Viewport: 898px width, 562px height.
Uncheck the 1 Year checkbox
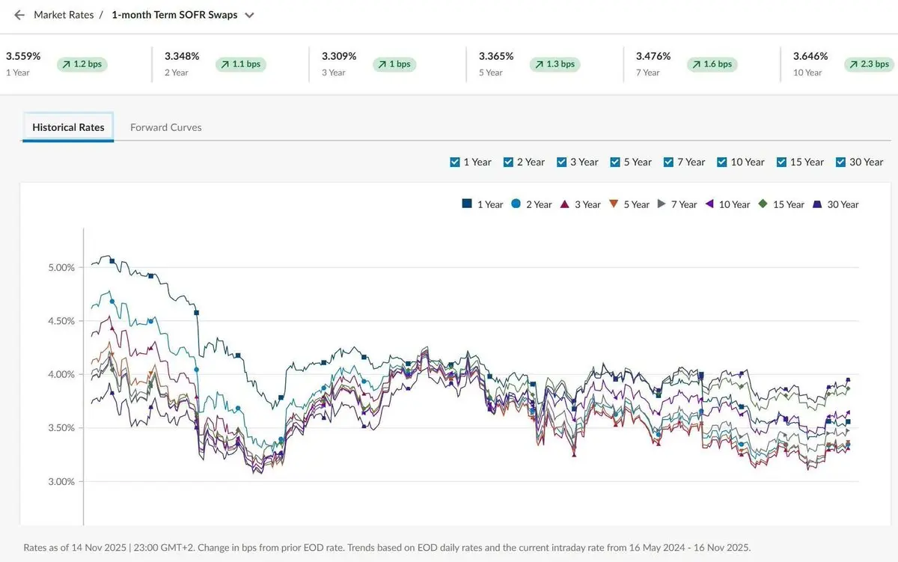click(x=455, y=162)
